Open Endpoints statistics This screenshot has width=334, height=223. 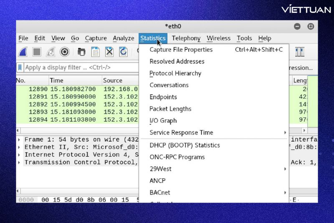(x=214, y=97)
